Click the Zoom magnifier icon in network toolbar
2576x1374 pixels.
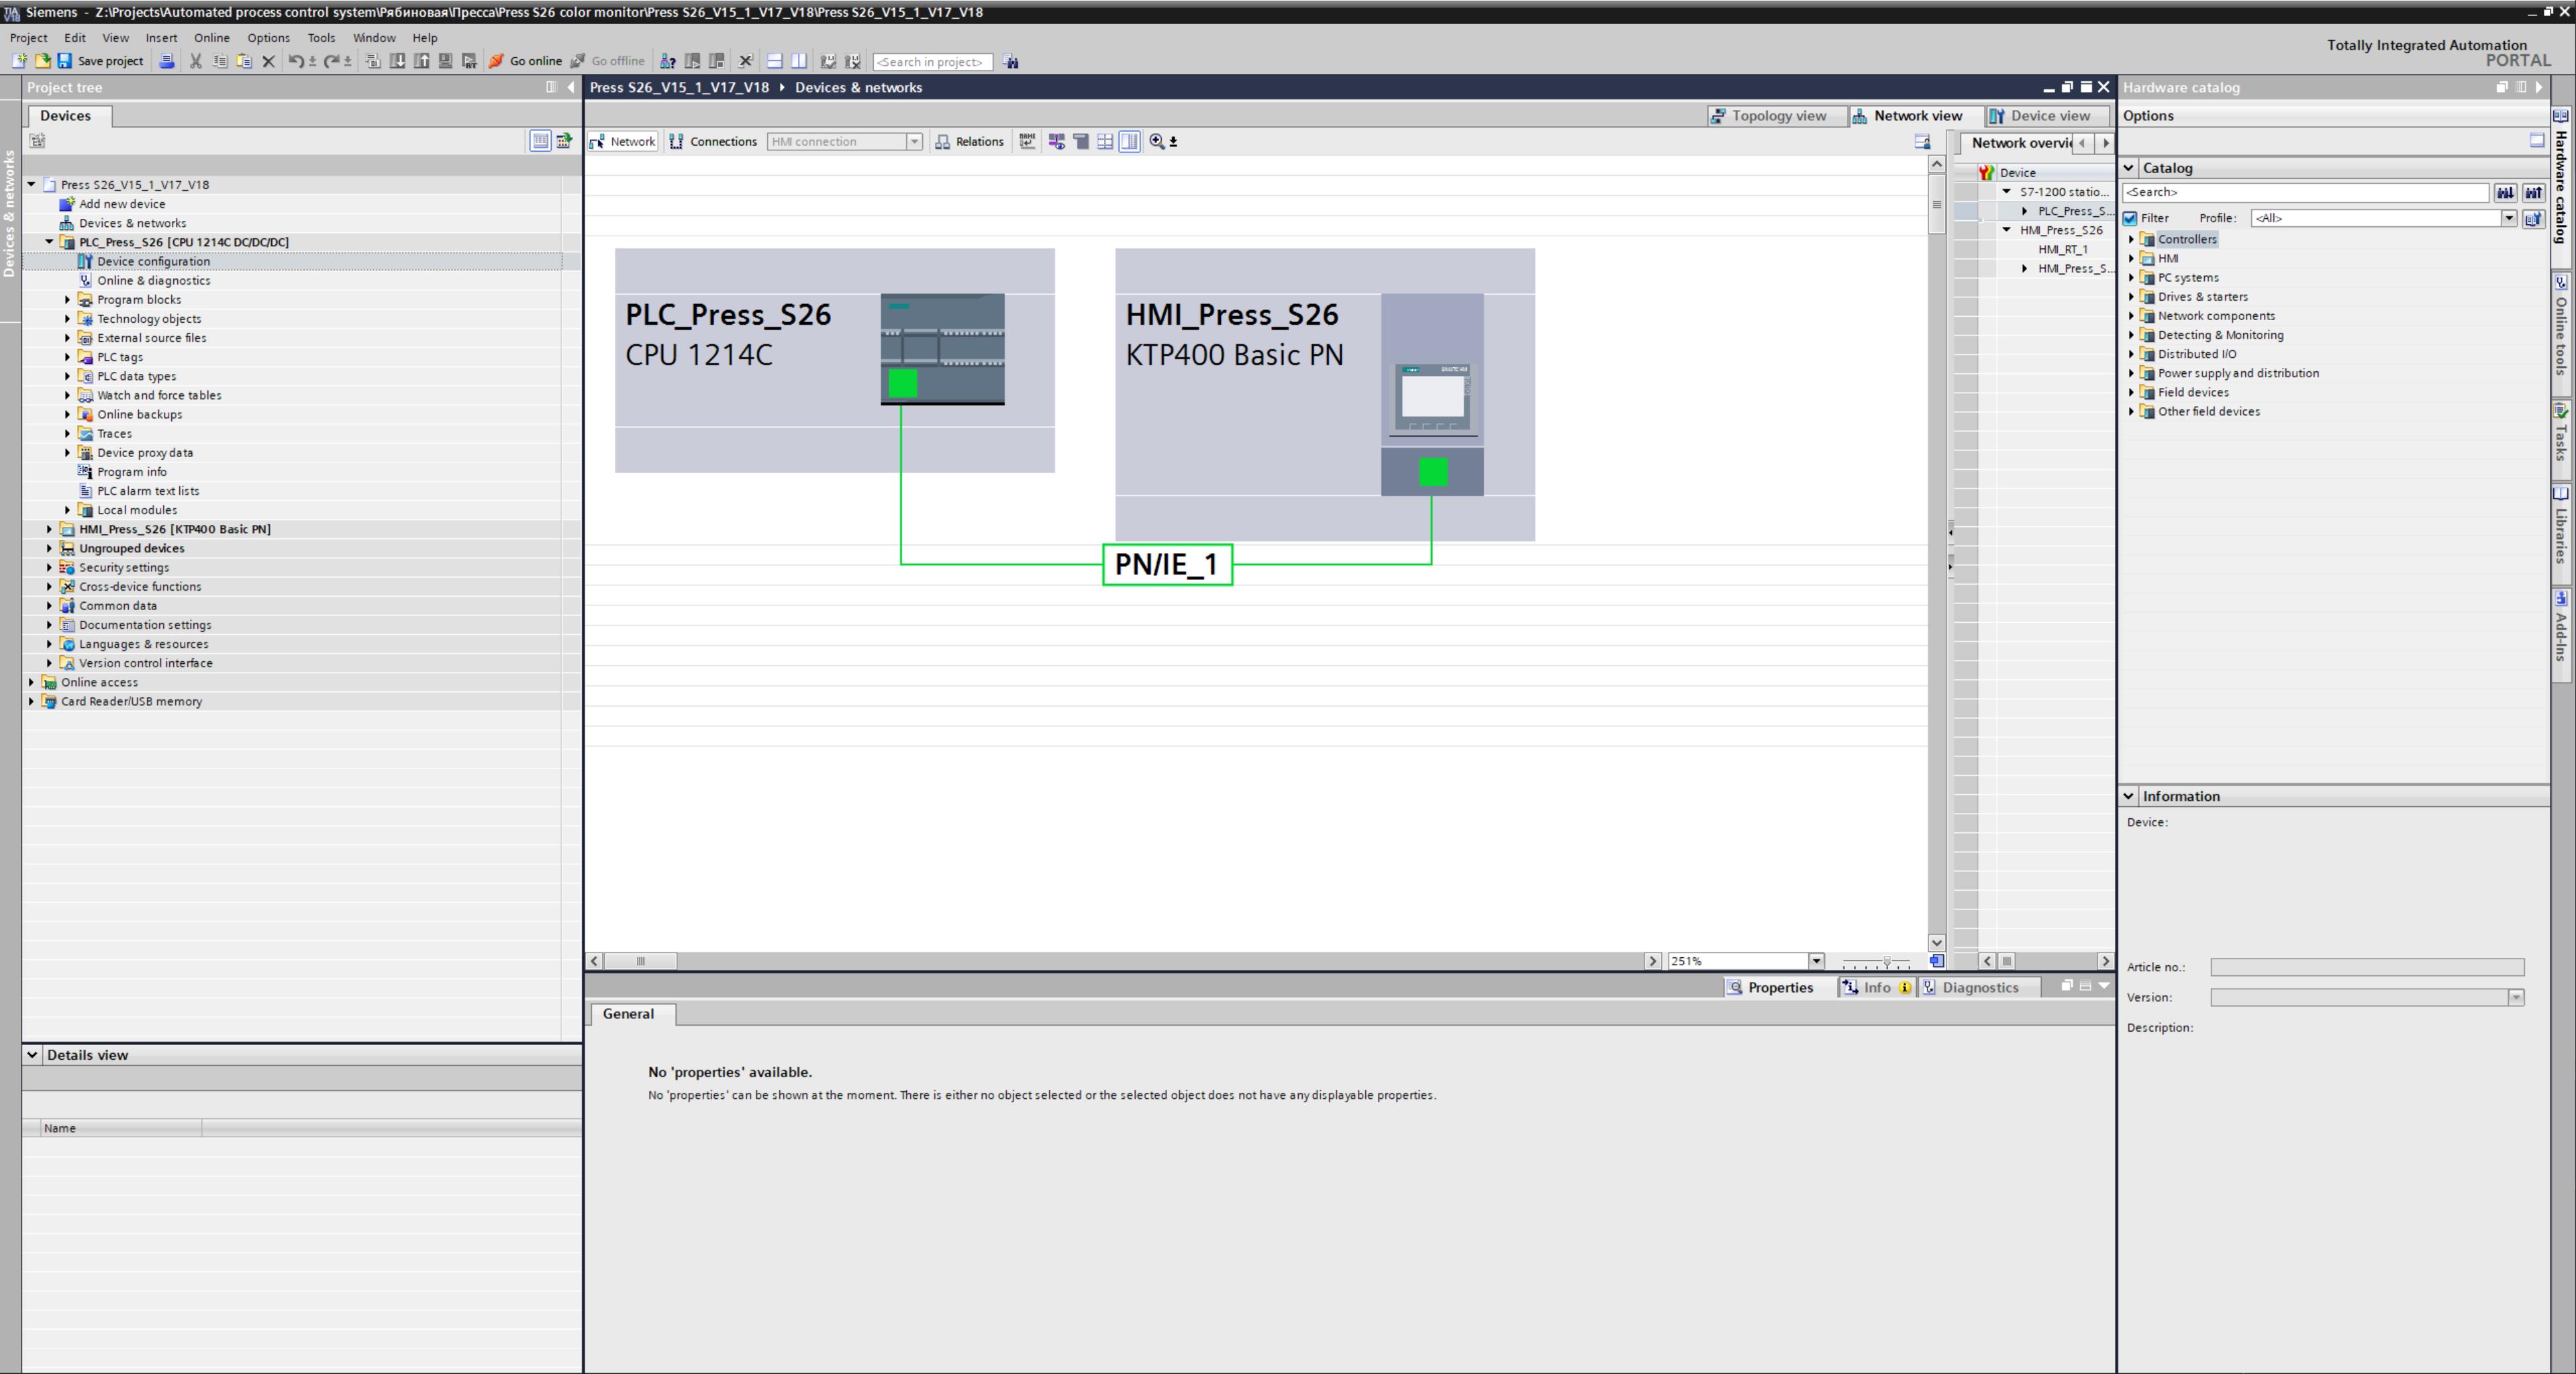click(1157, 142)
